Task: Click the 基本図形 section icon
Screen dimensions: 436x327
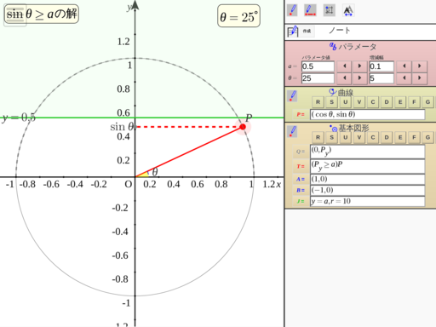Action: tap(333, 129)
